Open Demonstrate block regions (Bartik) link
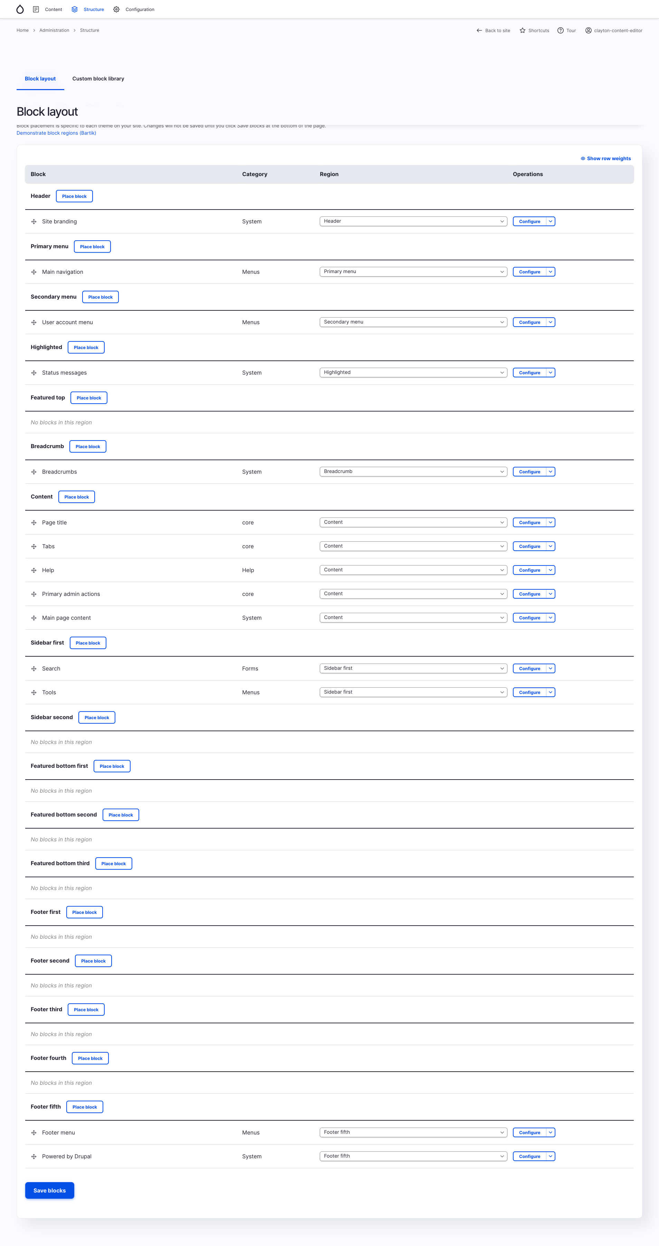Screen dimensions: 659x1246 [x=56, y=133]
